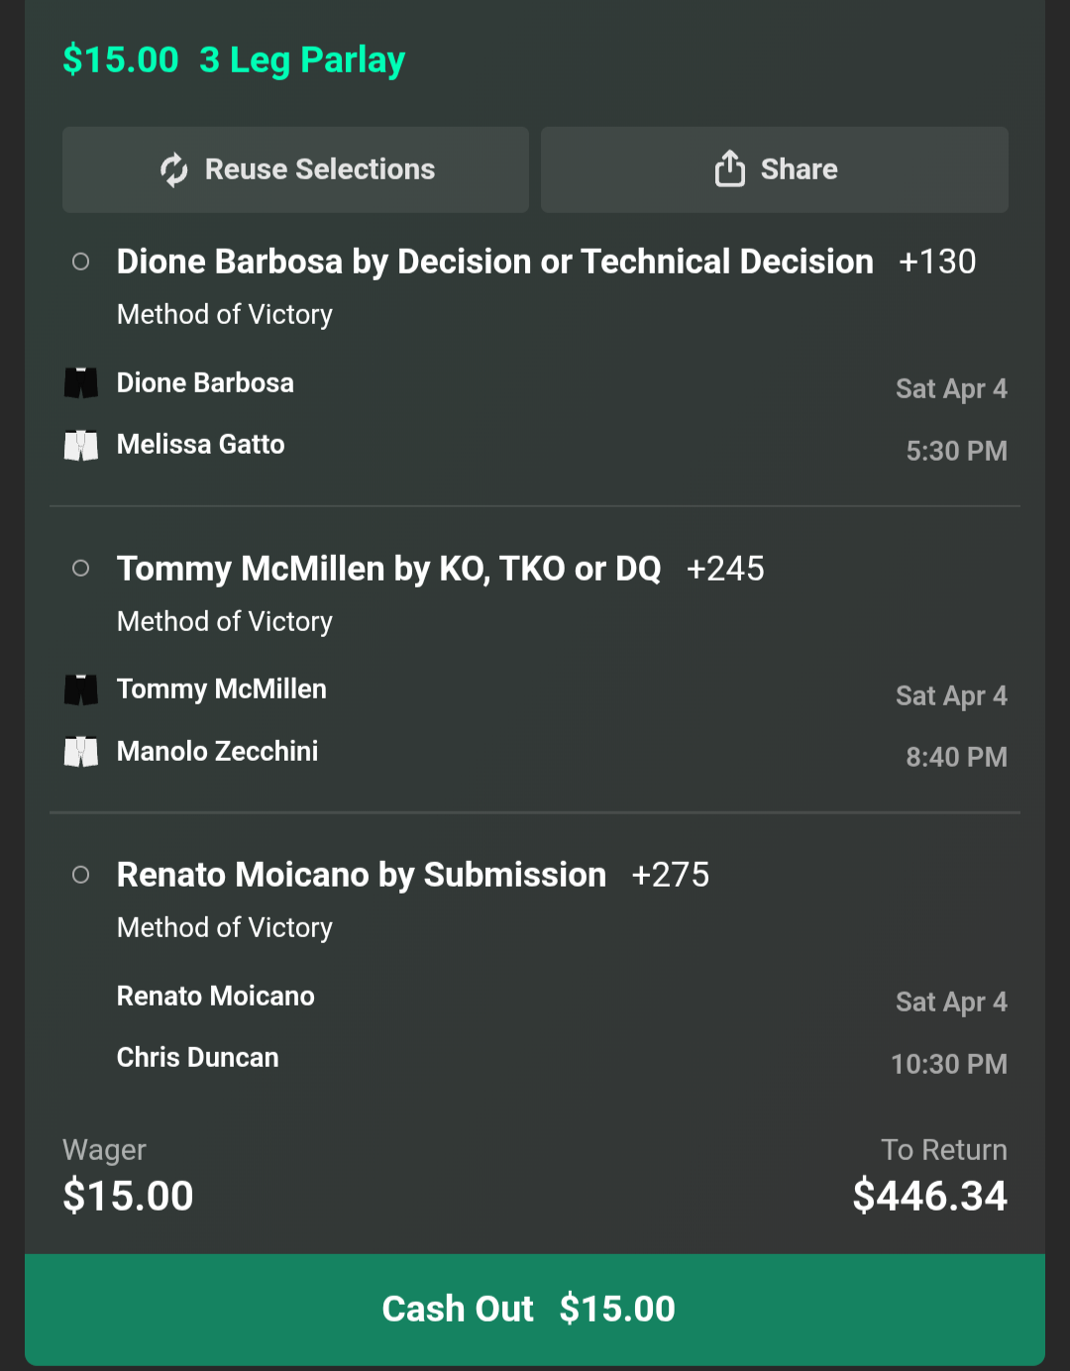Click Tommy McMillen's black shorts icon

click(81, 689)
